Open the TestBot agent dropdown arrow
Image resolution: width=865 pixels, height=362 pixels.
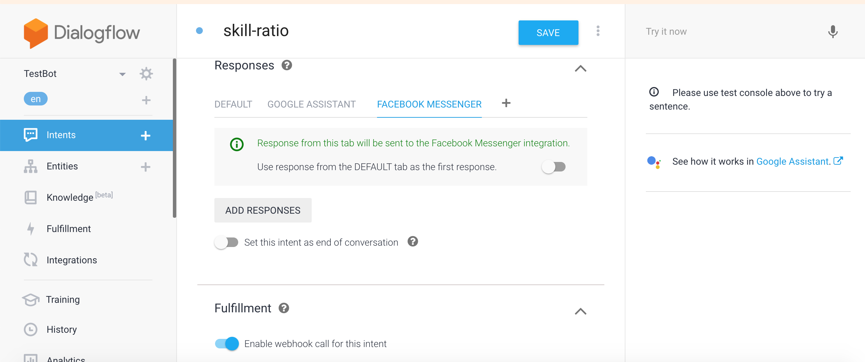point(123,74)
